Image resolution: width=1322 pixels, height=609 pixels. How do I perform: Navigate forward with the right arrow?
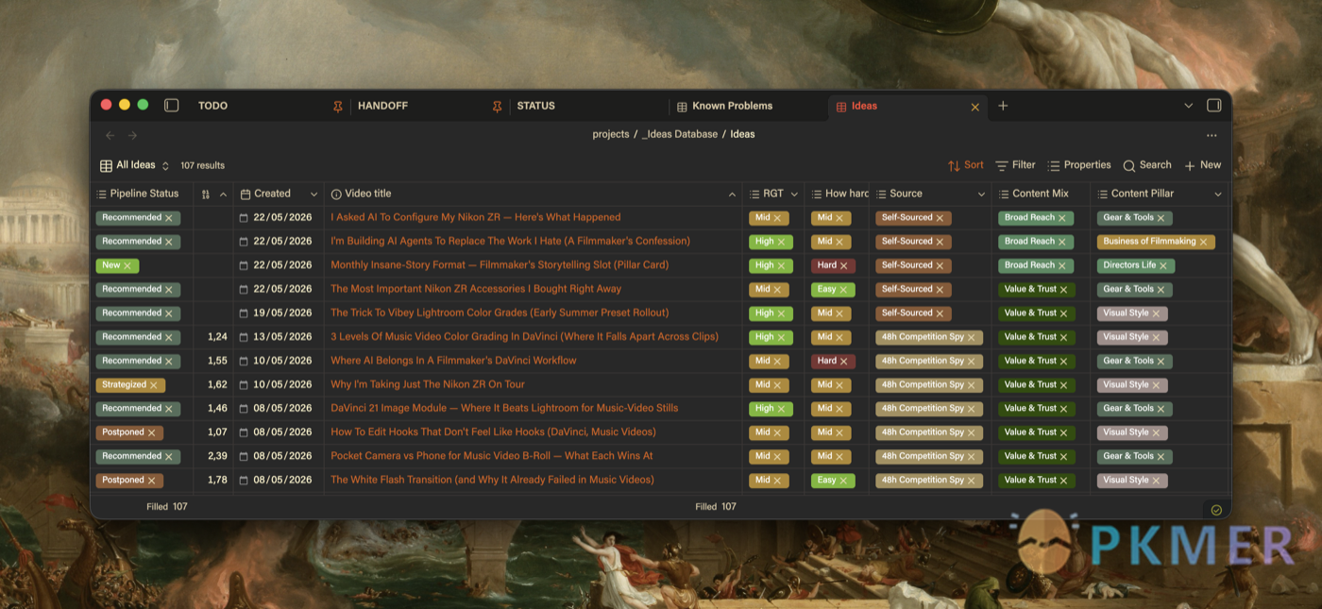[132, 135]
